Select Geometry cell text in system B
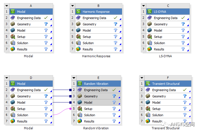The width and height of the screenshot is (201, 133). 89,24
